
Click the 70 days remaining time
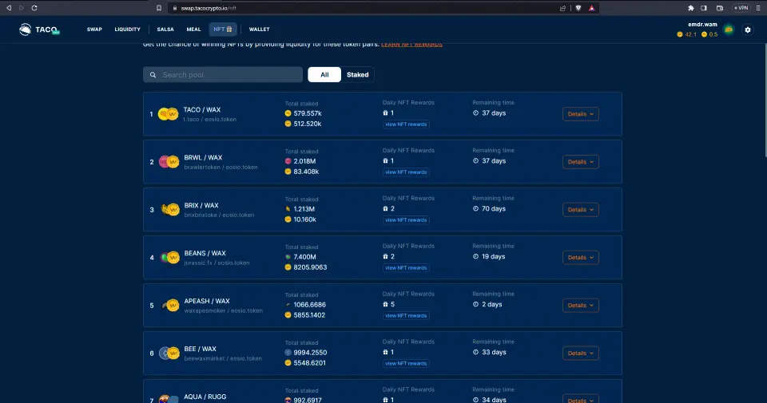(494, 208)
